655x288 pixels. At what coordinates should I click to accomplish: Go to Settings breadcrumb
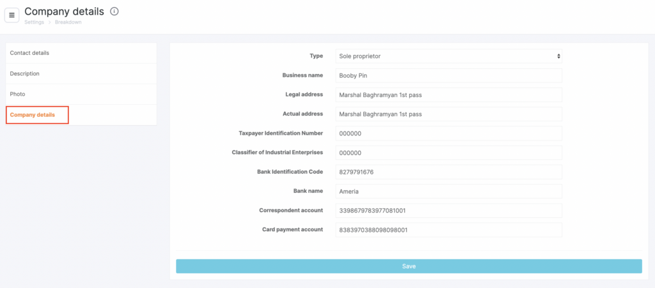34,22
